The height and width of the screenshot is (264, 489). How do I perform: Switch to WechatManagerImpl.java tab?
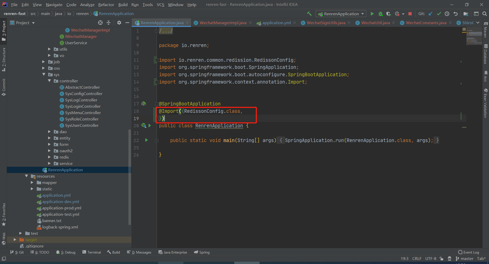point(223,23)
